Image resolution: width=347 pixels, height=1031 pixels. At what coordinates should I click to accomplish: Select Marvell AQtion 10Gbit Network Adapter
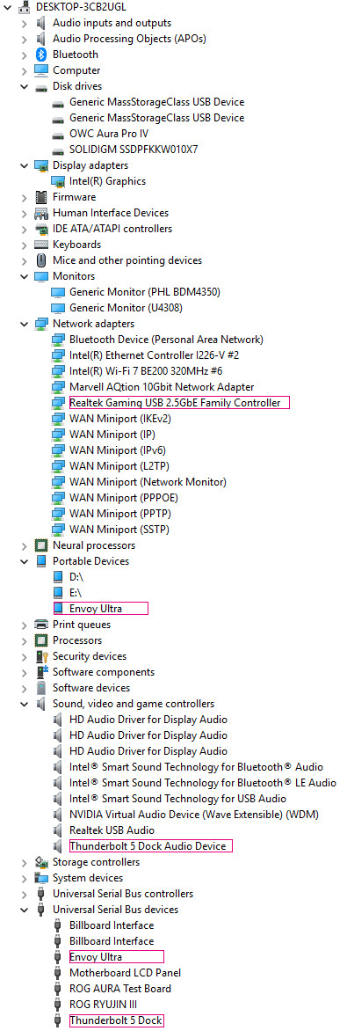point(162,387)
